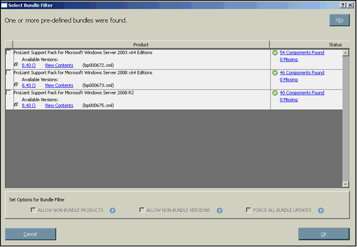Click the green check status icon for Server 2008 R2

[x=275, y=93]
